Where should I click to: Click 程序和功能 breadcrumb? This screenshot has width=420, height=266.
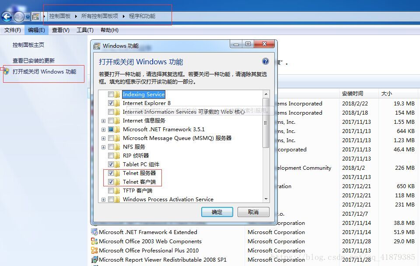click(x=142, y=16)
